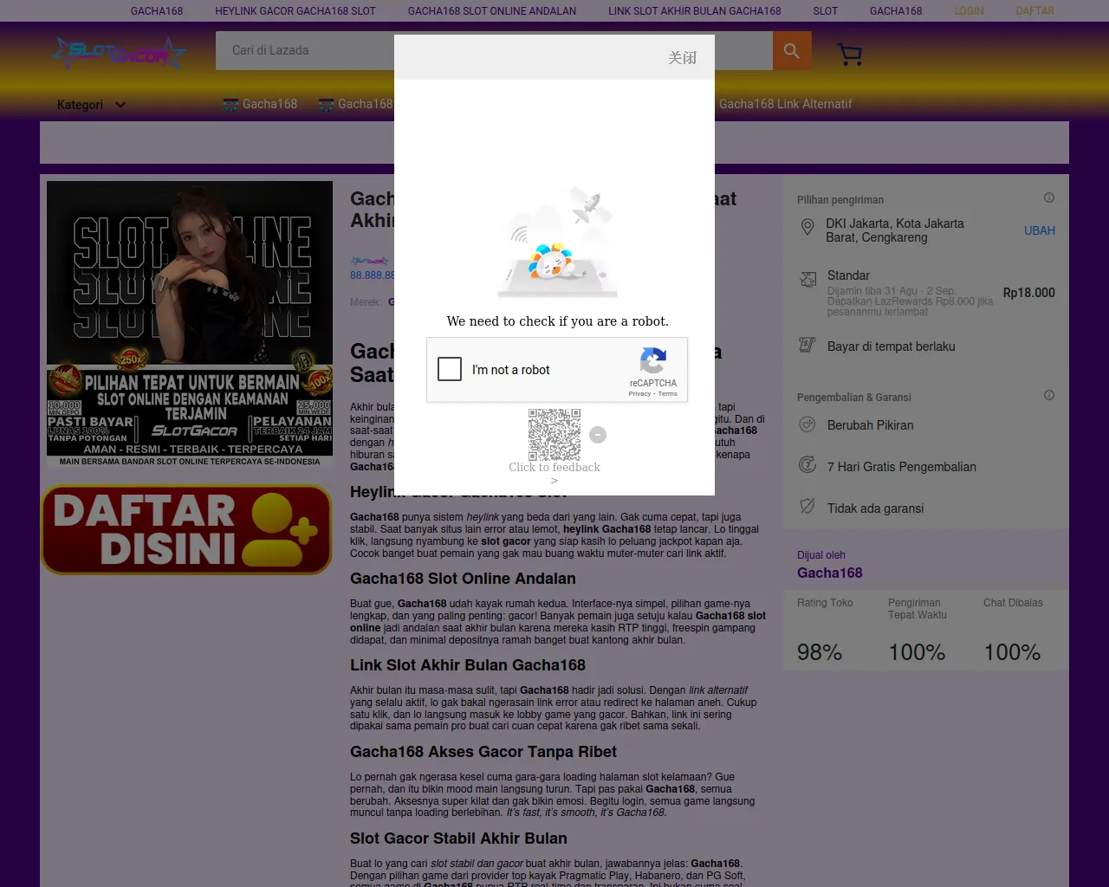The height and width of the screenshot is (887, 1109).
Task: Click the Bayar di tempat icon
Action: (807, 345)
